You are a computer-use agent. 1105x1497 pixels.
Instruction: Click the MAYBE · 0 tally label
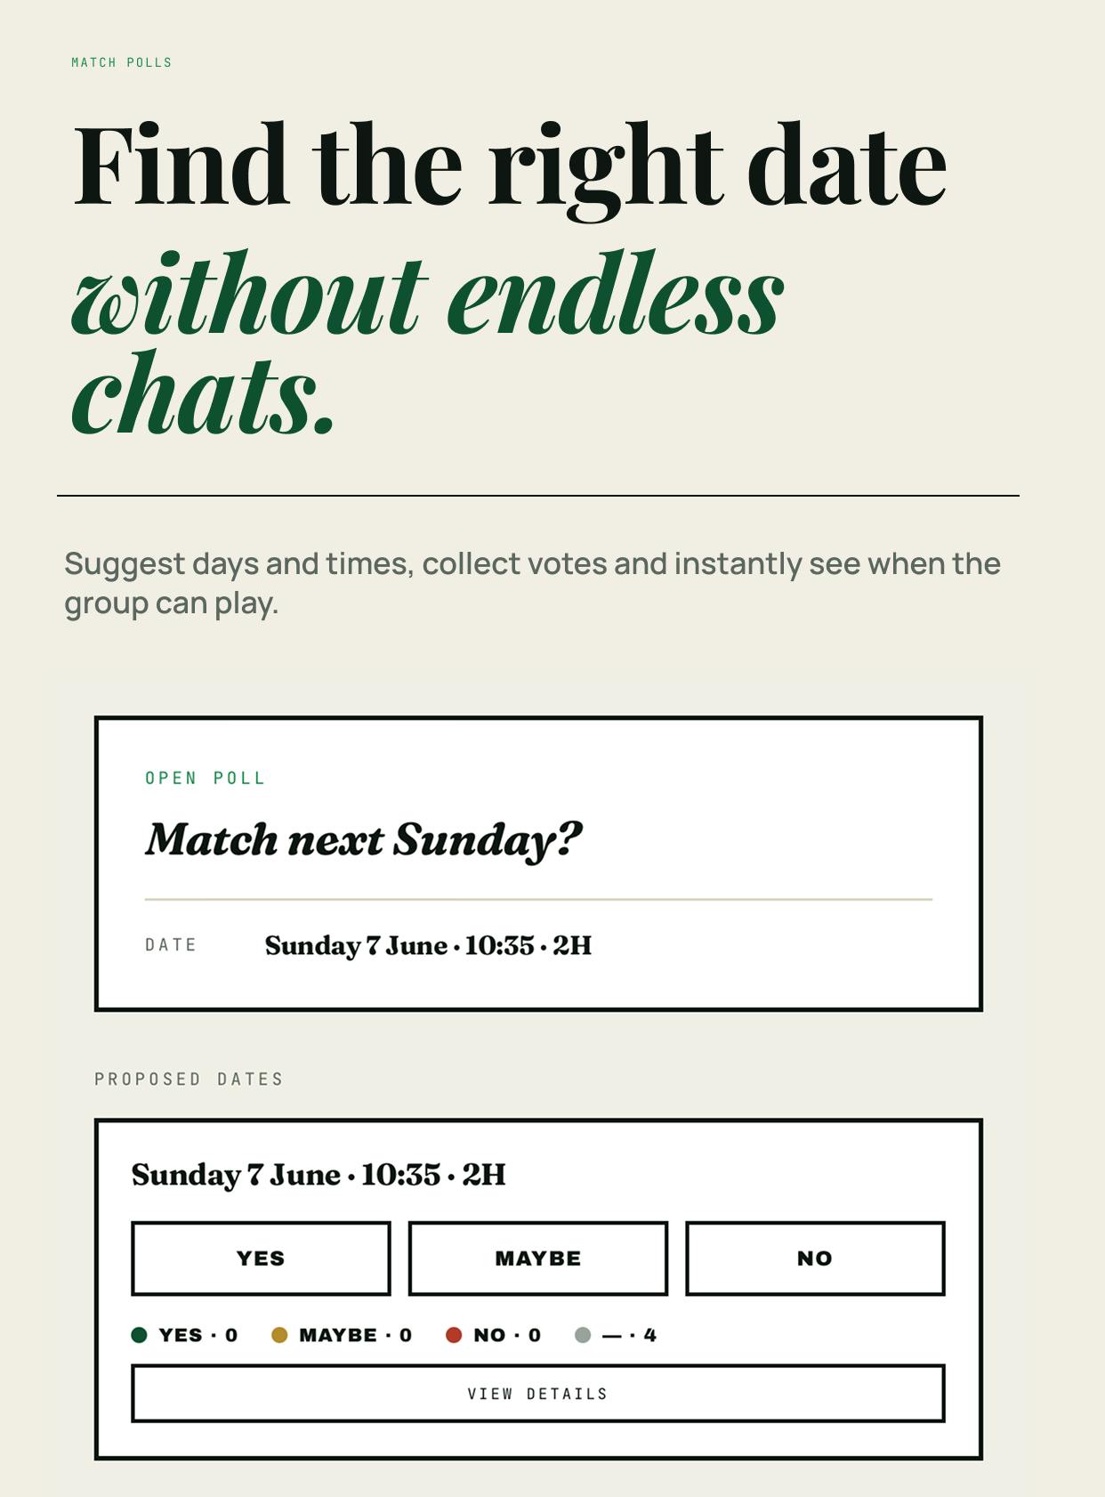tap(356, 1335)
